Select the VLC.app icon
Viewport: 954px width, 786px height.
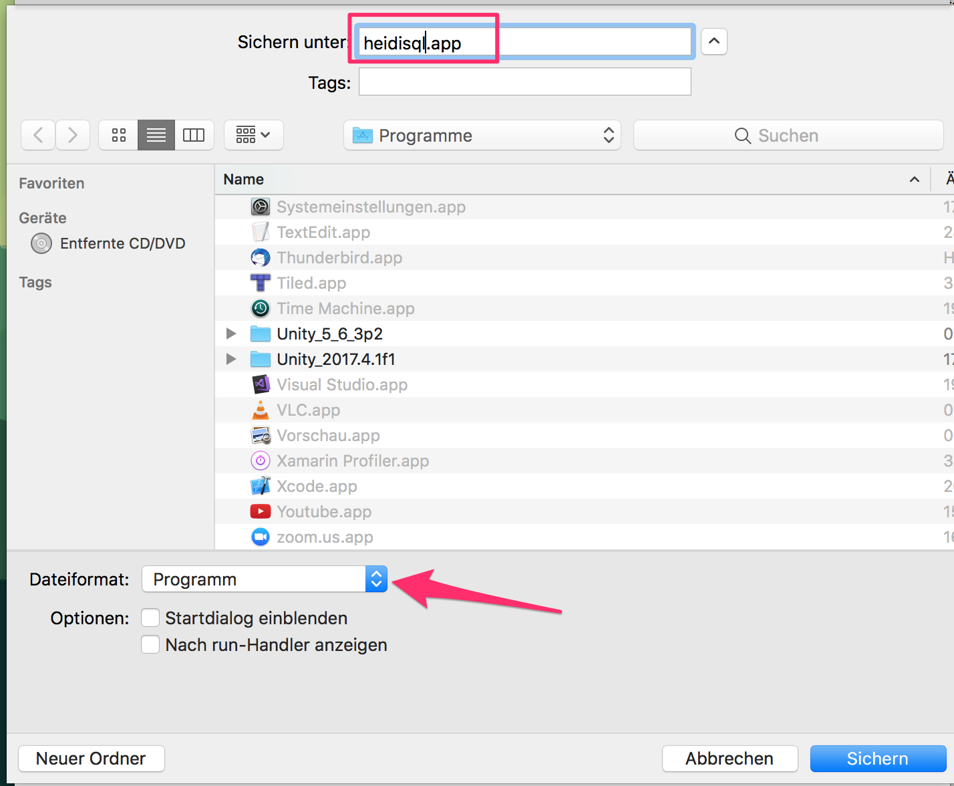point(260,410)
